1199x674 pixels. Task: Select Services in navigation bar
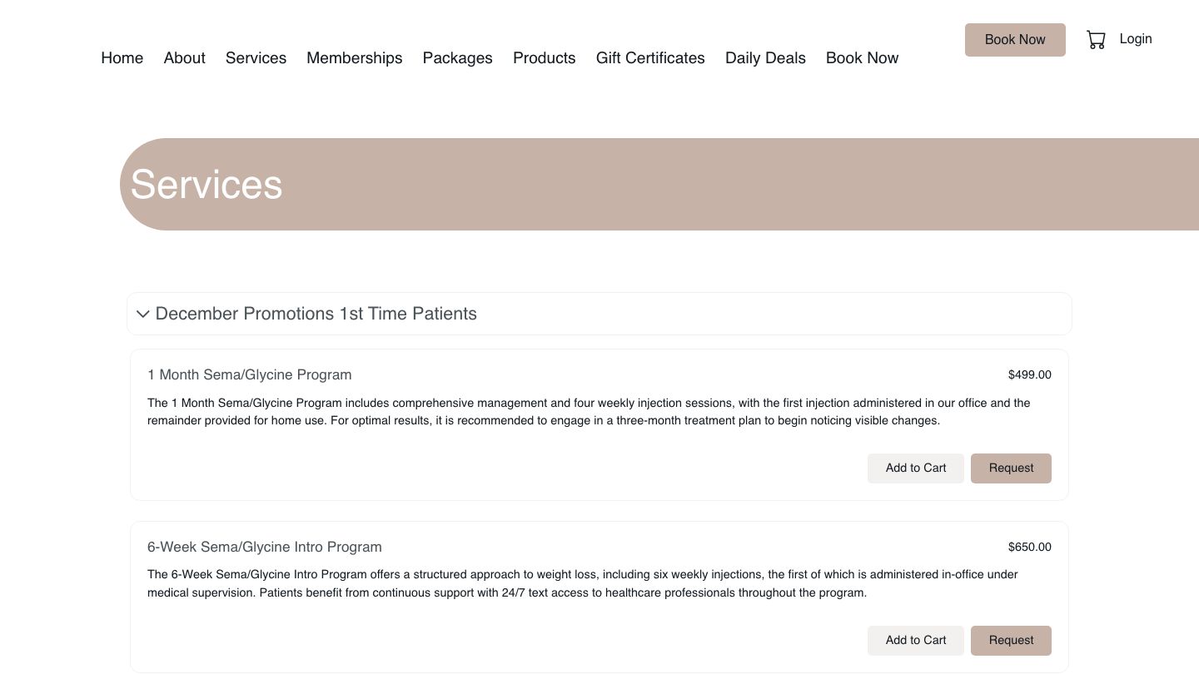[x=256, y=58]
